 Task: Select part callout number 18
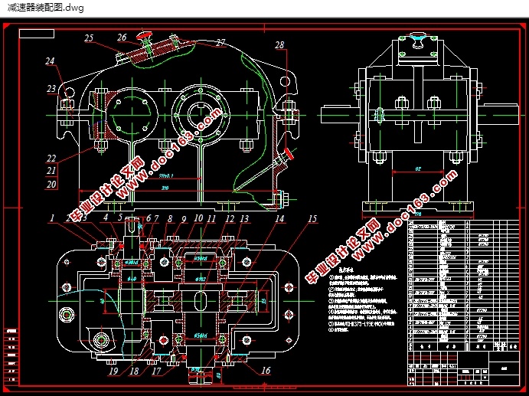point(134,371)
